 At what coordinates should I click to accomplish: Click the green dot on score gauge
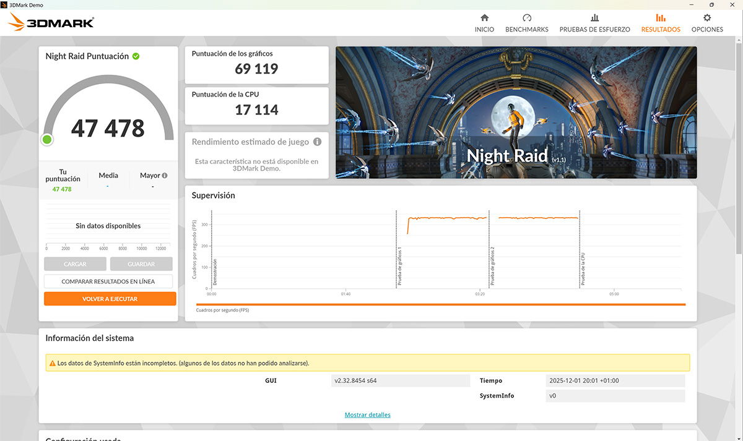pos(47,139)
